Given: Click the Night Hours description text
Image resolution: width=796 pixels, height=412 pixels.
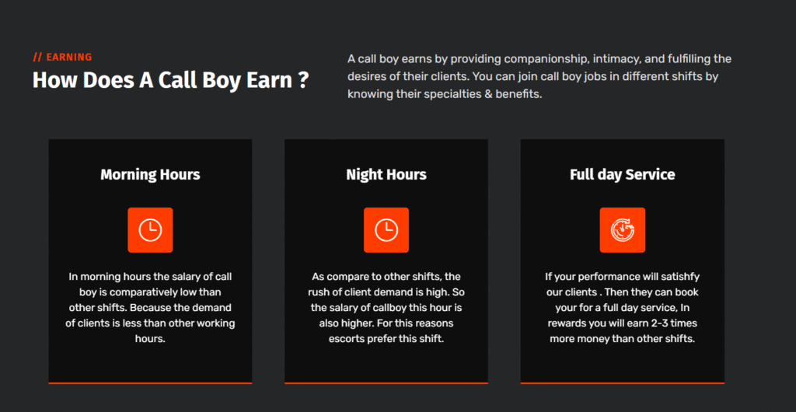Looking at the screenshot, I should pos(386,308).
